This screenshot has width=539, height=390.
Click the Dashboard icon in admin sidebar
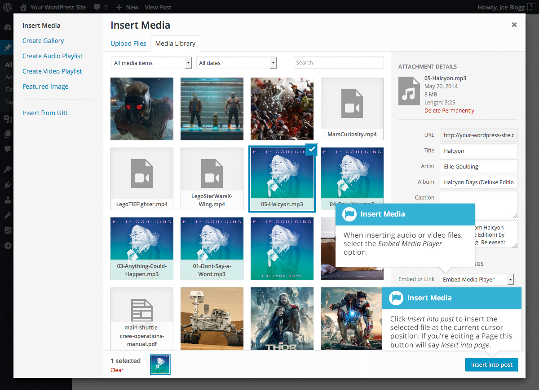tap(8, 27)
